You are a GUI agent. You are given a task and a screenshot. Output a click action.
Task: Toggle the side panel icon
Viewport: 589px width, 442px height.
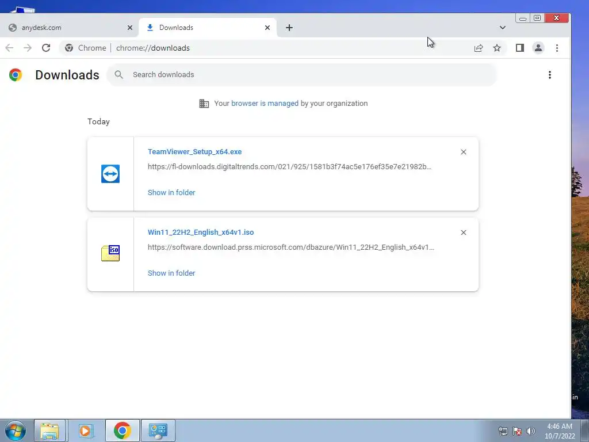click(520, 48)
